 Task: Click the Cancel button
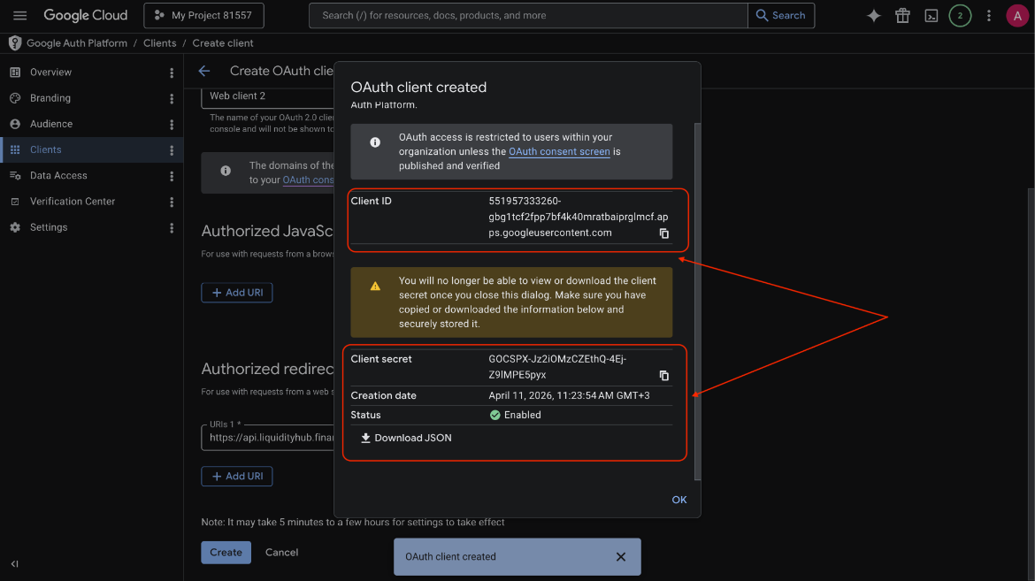click(282, 552)
